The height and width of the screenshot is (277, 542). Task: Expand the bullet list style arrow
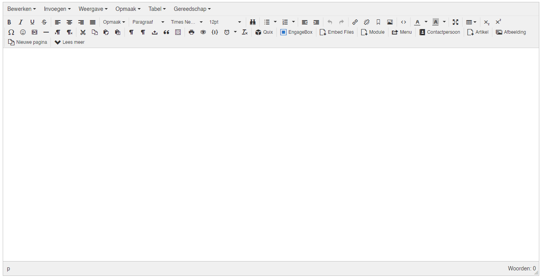tap(275, 22)
